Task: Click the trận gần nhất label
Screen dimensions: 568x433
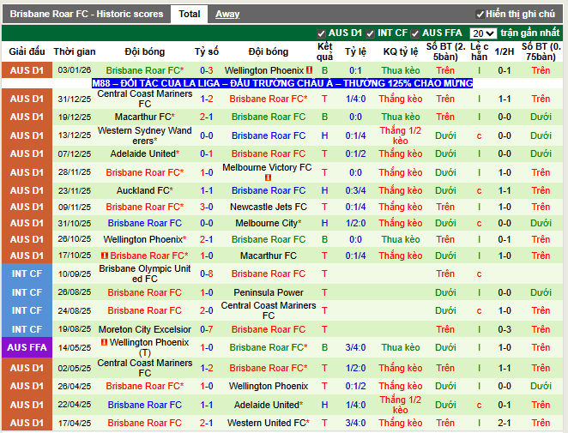Action: tap(530, 33)
